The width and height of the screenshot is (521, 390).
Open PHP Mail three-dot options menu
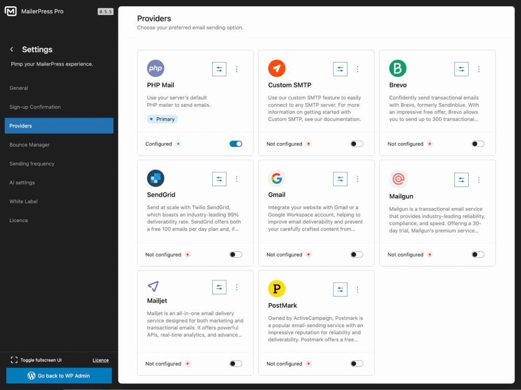[x=237, y=69]
